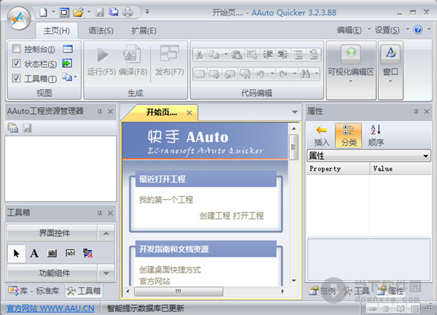This screenshot has height=315, width=437.
Task: Click the blue Help question mark icon
Action: tap(417, 30)
